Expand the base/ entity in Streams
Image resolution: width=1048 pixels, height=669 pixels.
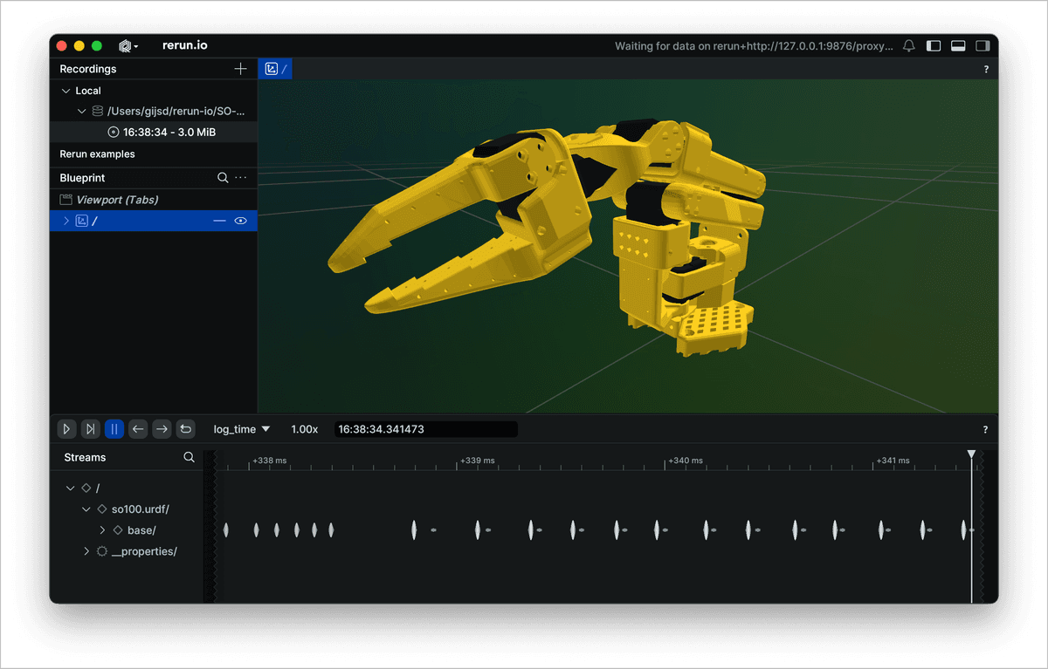[x=102, y=529]
